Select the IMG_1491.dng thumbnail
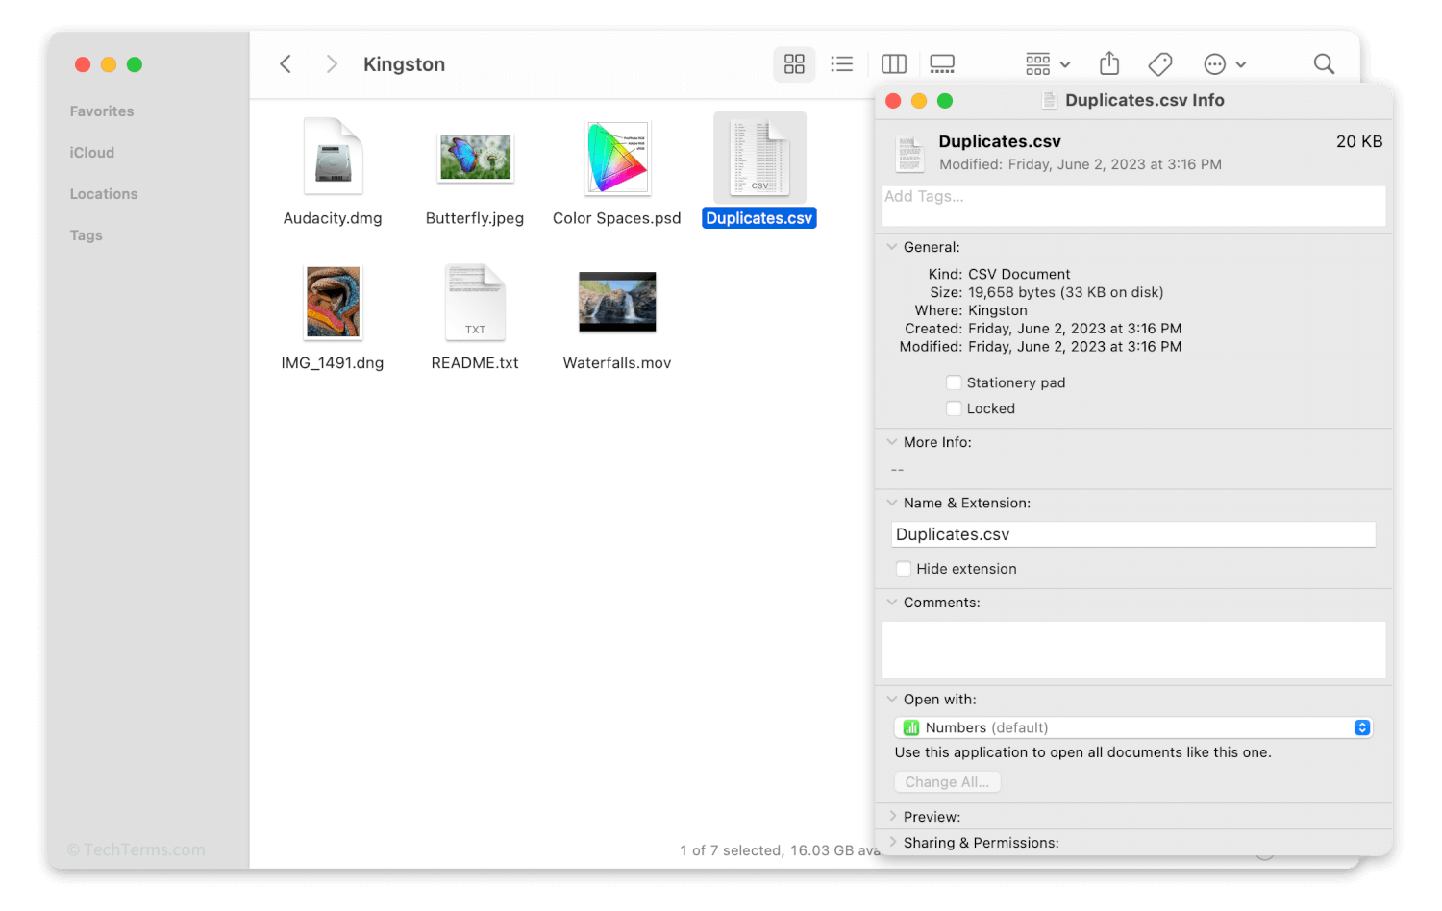The height and width of the screenshot is (911, 1442). pyautogui.click(x=333, y=302)
